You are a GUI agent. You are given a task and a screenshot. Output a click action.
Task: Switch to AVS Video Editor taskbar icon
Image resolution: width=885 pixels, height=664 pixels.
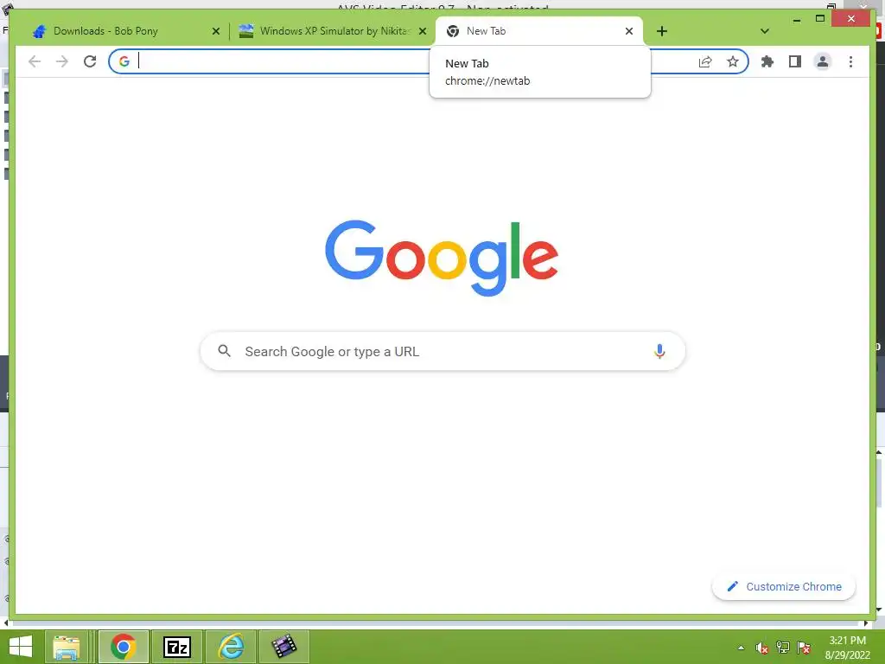(283, 647)
